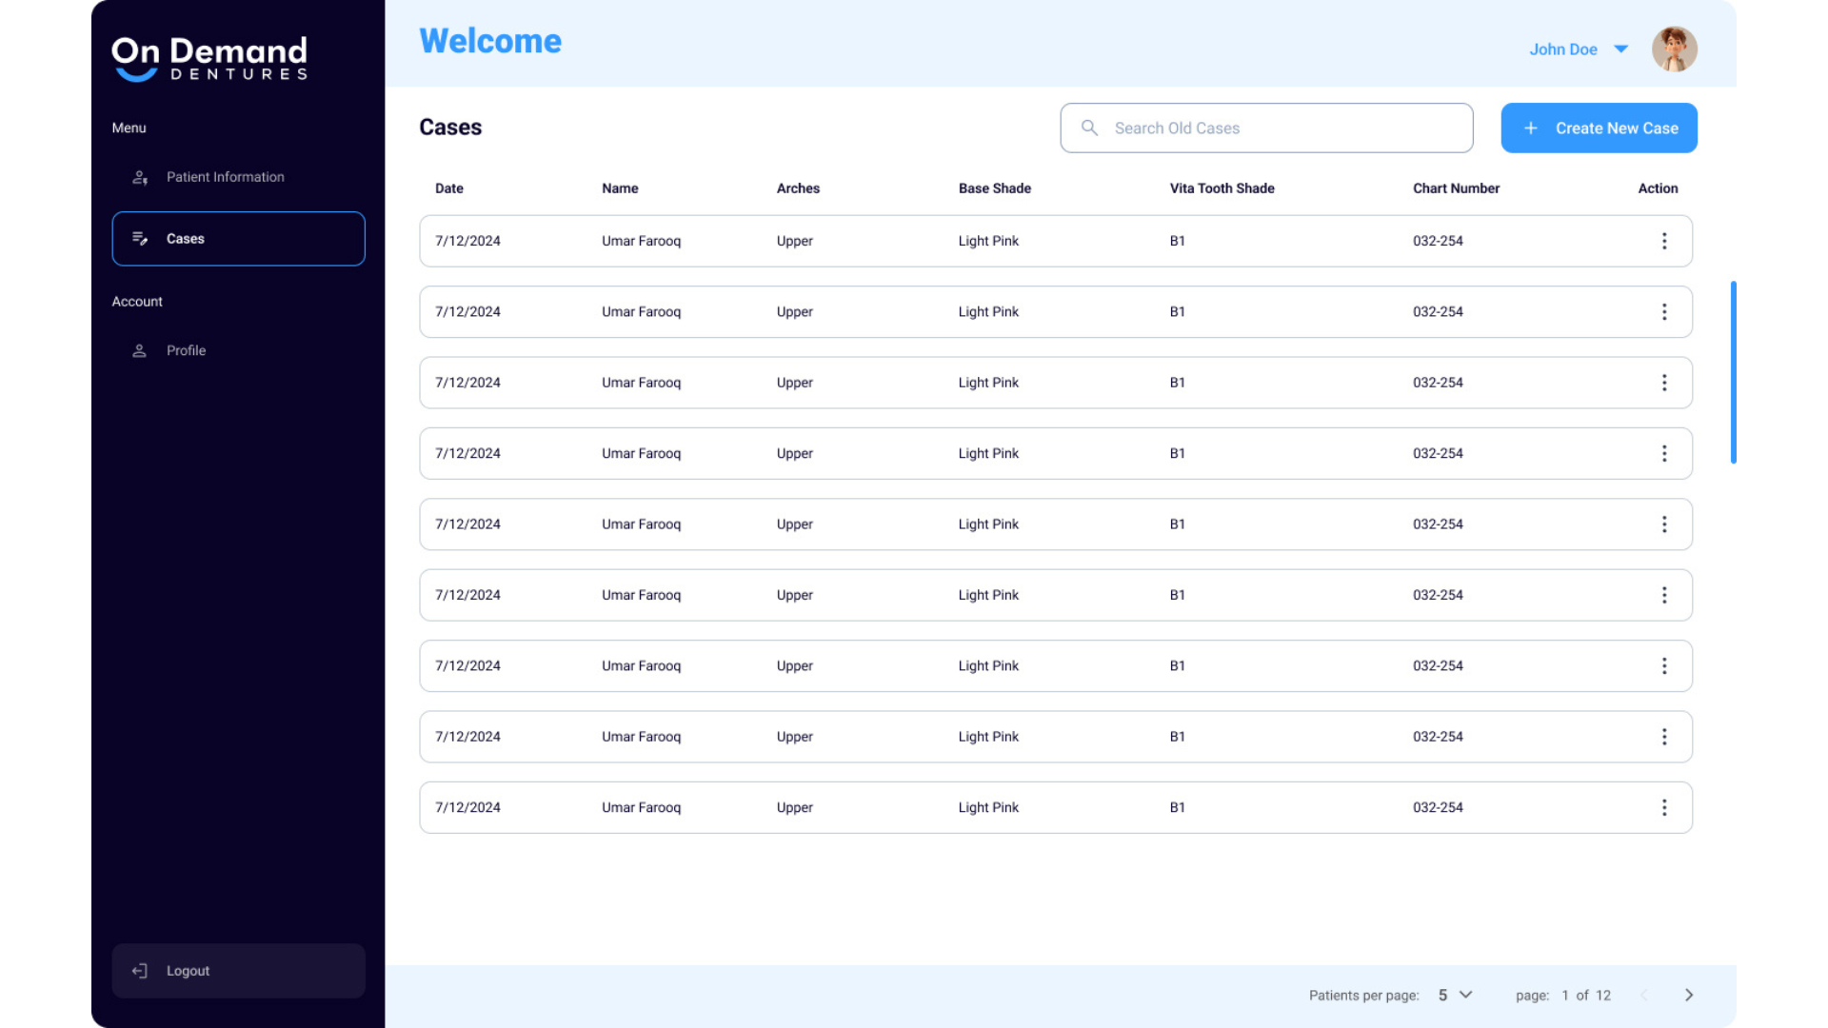This screenshot has height=1028, width=1828.
Task: Click the John Doe username menu
Action: [x=1562, y=49]
